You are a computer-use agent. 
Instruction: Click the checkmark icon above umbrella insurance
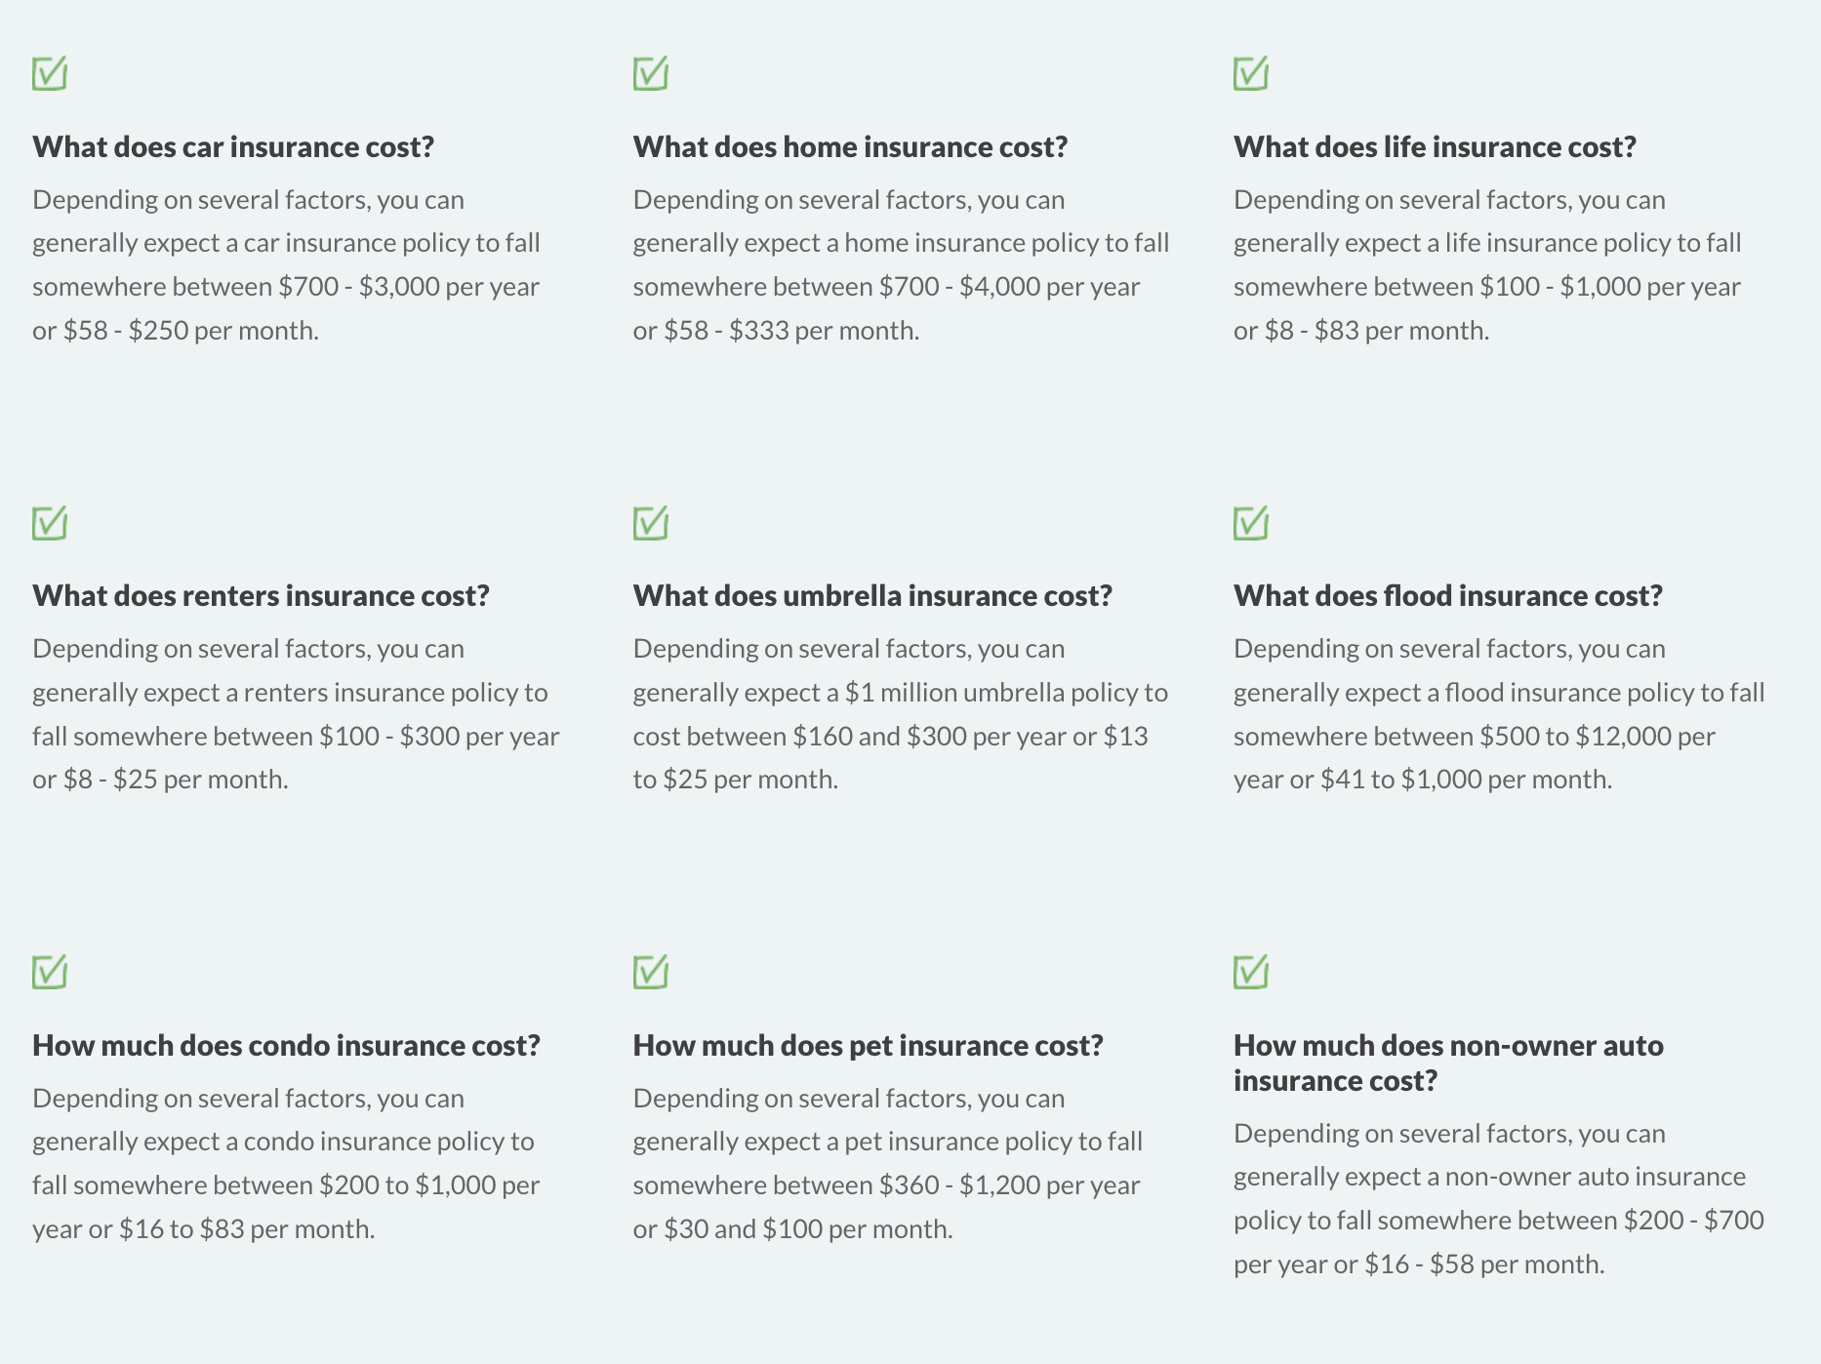[650, 523]
